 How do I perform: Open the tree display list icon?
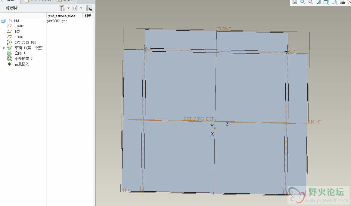click(75, 8)
